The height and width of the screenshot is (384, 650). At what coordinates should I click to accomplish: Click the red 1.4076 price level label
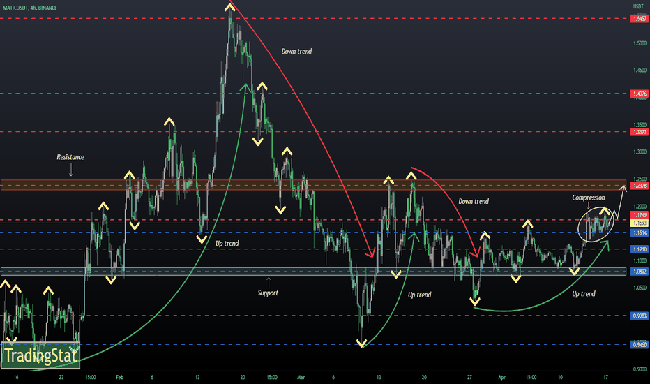point(639,94)
